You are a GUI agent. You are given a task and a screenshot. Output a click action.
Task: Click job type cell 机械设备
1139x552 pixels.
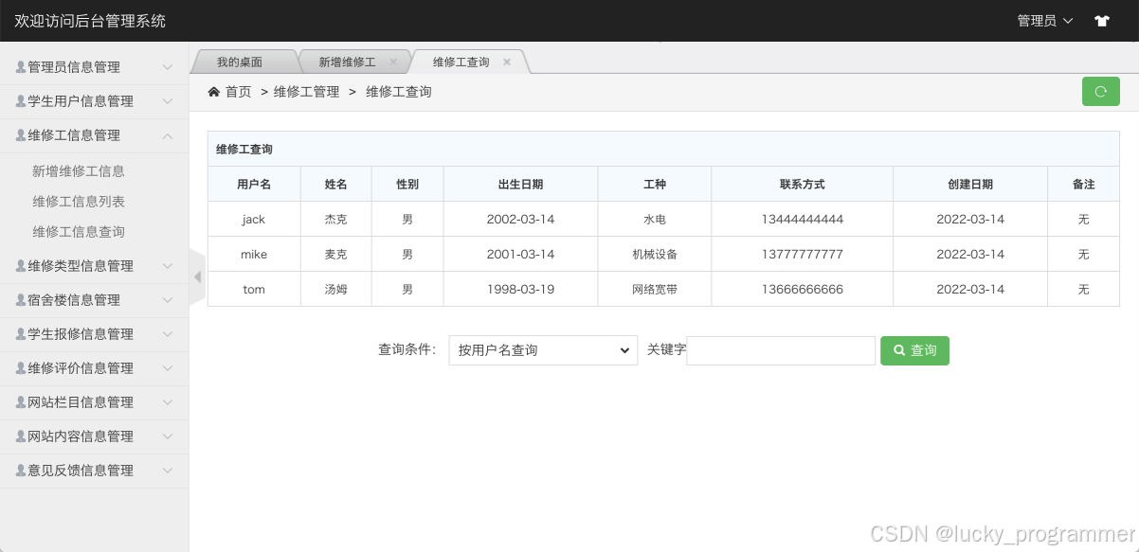(655, 255)
